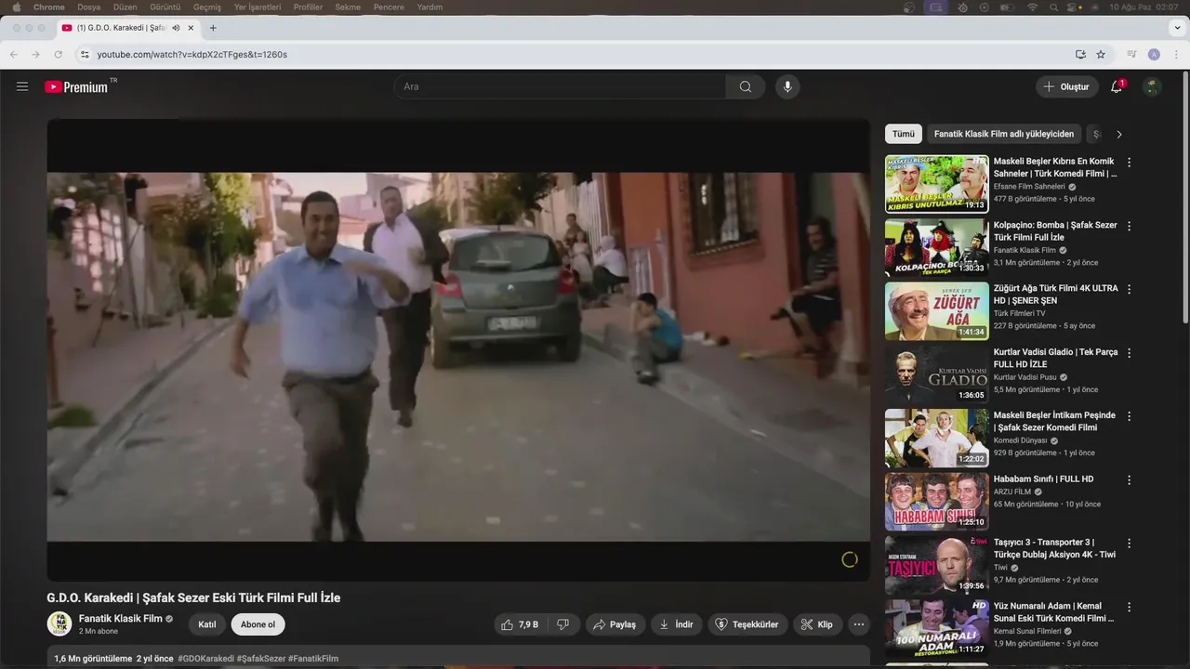Viewport: 1190px width, 669px height.
Task: Click the Teşekkürler thanks button
Action: coord(747,624)
